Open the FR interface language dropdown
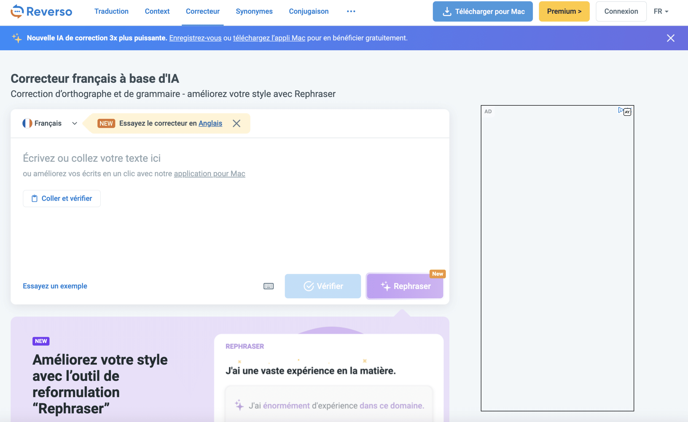Screen dimensions: 688x422 click(661, 12)
